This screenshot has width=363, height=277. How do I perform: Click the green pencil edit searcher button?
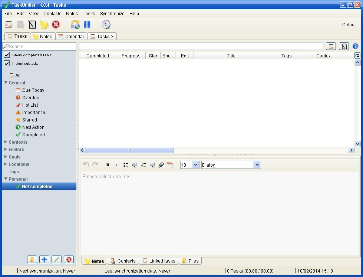click(56, 260)
